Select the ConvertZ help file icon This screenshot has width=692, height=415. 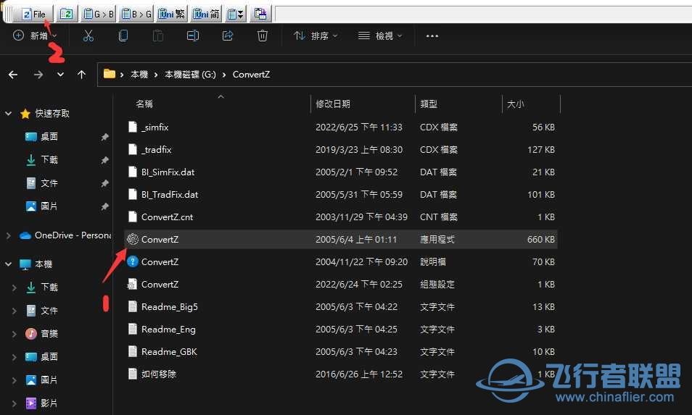133,261
